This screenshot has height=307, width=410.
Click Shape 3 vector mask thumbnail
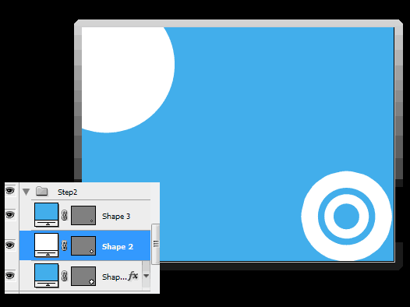(83, 216)
